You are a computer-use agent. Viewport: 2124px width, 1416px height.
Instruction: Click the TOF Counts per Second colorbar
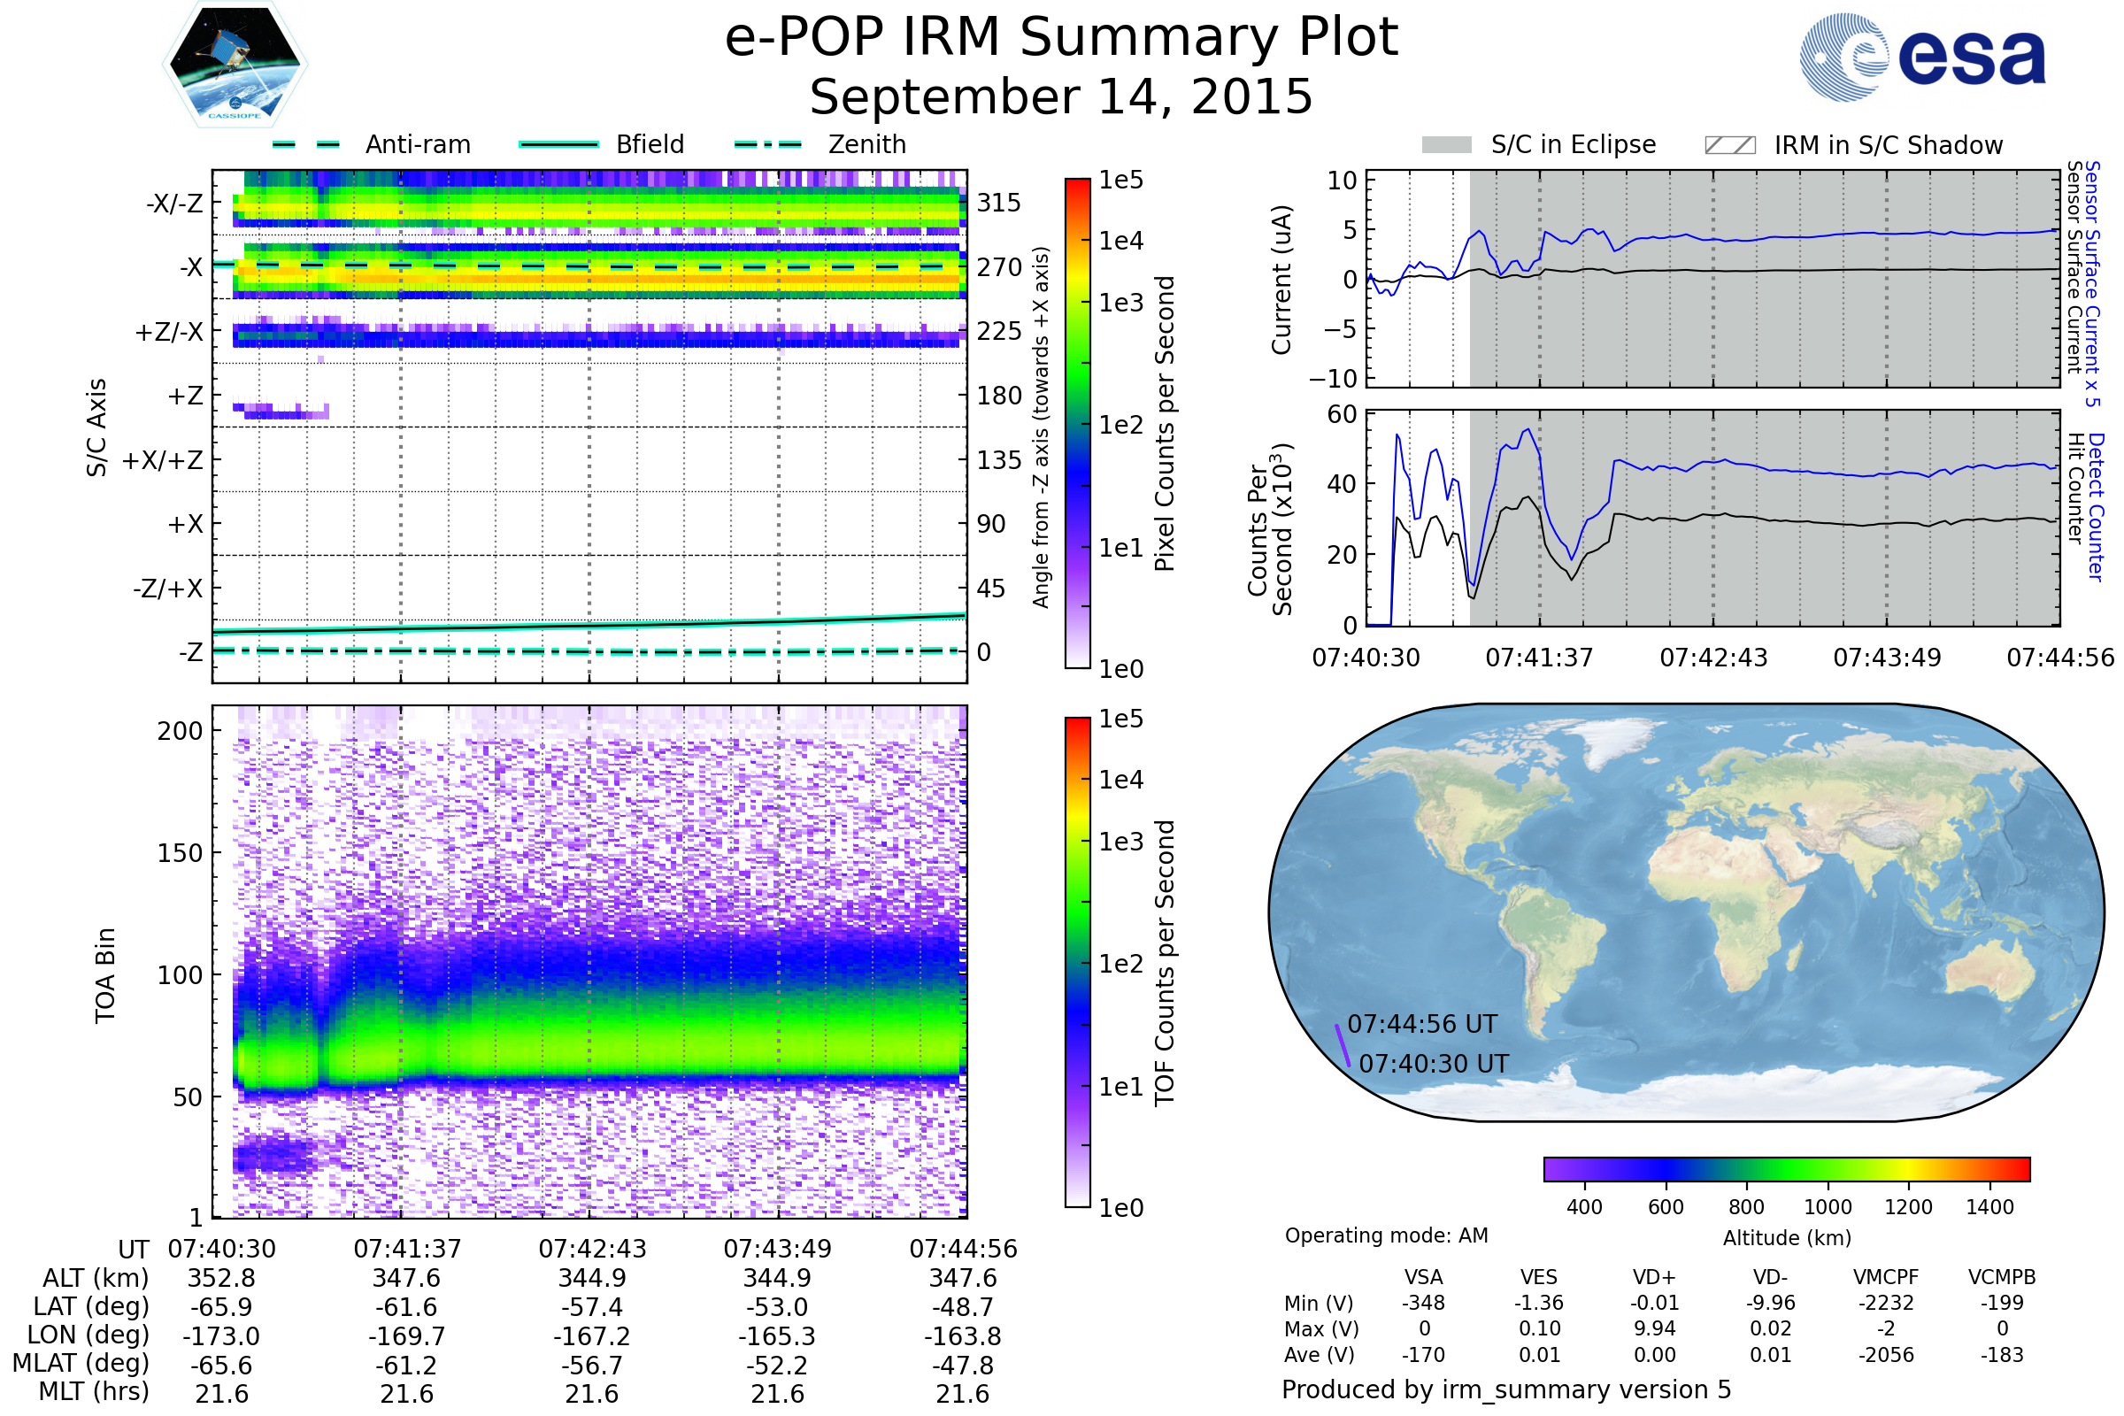pyautogui.click(x=1077, y=962)
